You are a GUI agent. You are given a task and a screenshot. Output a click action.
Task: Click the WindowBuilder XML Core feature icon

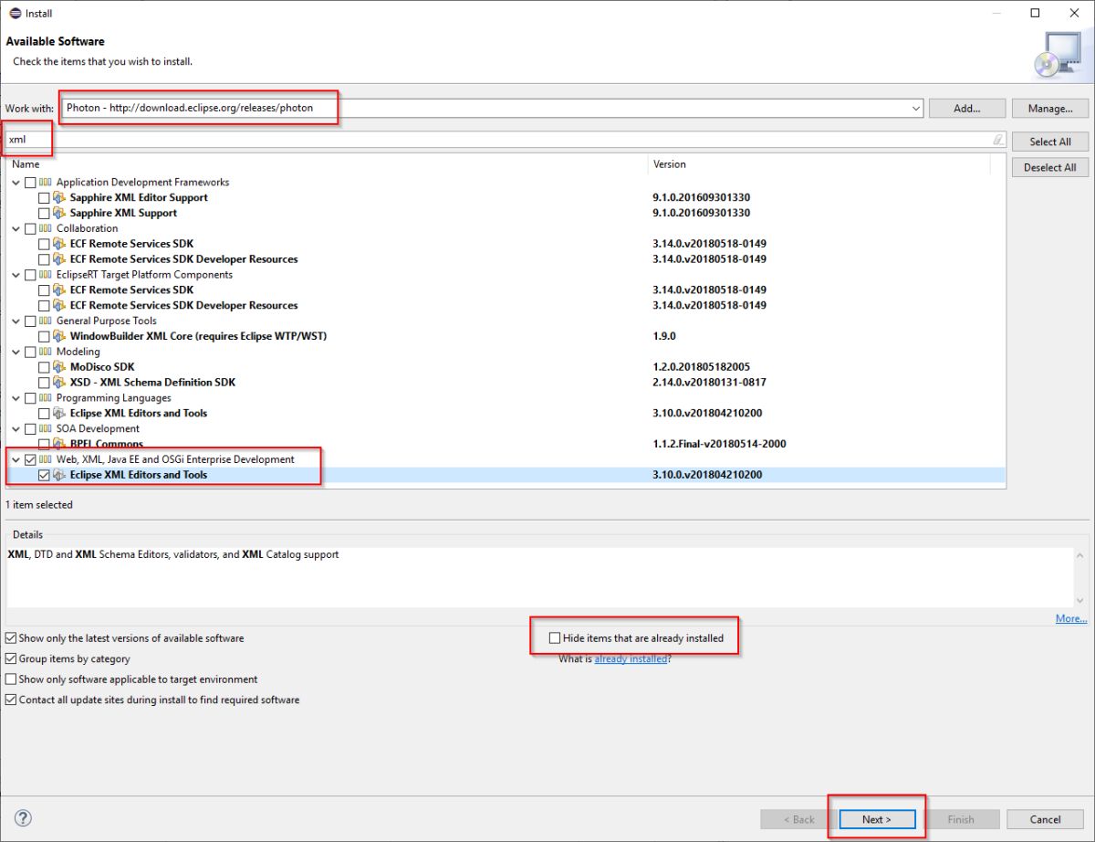point(60,336)
